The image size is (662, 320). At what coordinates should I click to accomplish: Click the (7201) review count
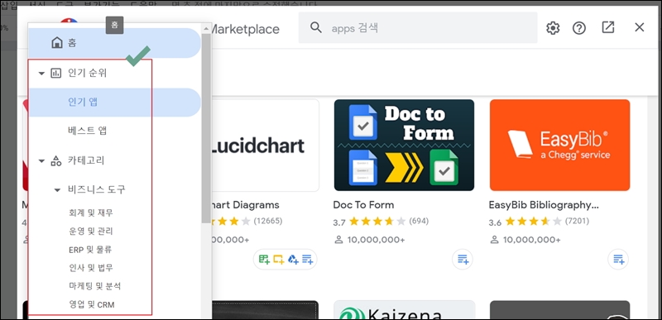tap(577, 221)
